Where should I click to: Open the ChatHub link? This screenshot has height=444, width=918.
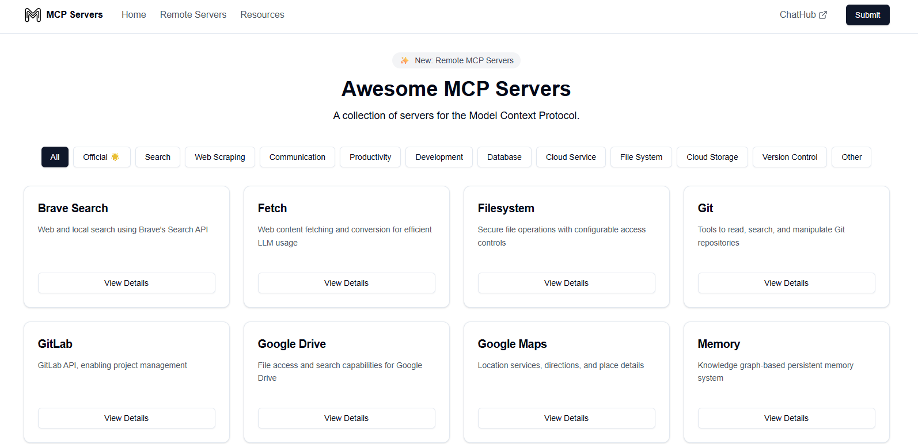(803, 15)
